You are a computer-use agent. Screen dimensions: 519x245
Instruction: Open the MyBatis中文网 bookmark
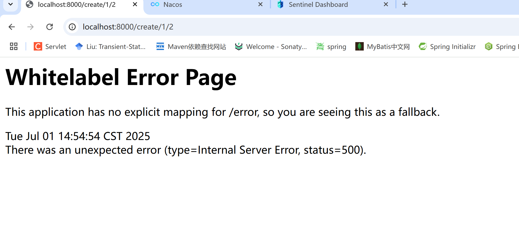tap(382, 47)
